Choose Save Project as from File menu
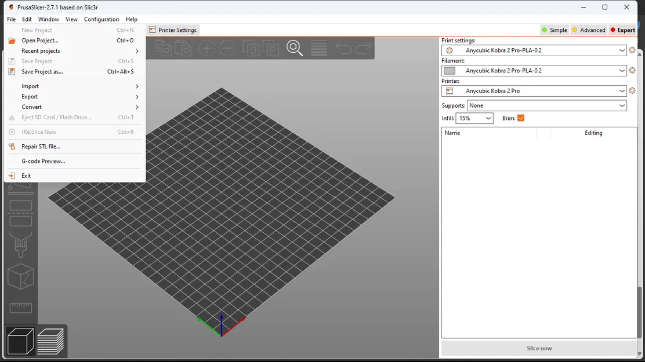645x362 pixels. tap(75, 71)
